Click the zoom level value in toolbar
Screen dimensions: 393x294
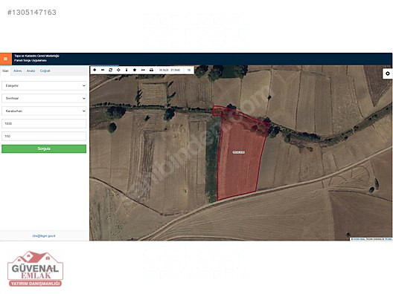189,70
